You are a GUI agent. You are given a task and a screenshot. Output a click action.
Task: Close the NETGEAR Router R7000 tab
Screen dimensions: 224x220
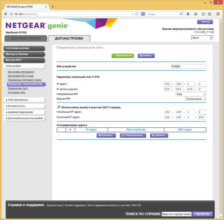[46, 7]
